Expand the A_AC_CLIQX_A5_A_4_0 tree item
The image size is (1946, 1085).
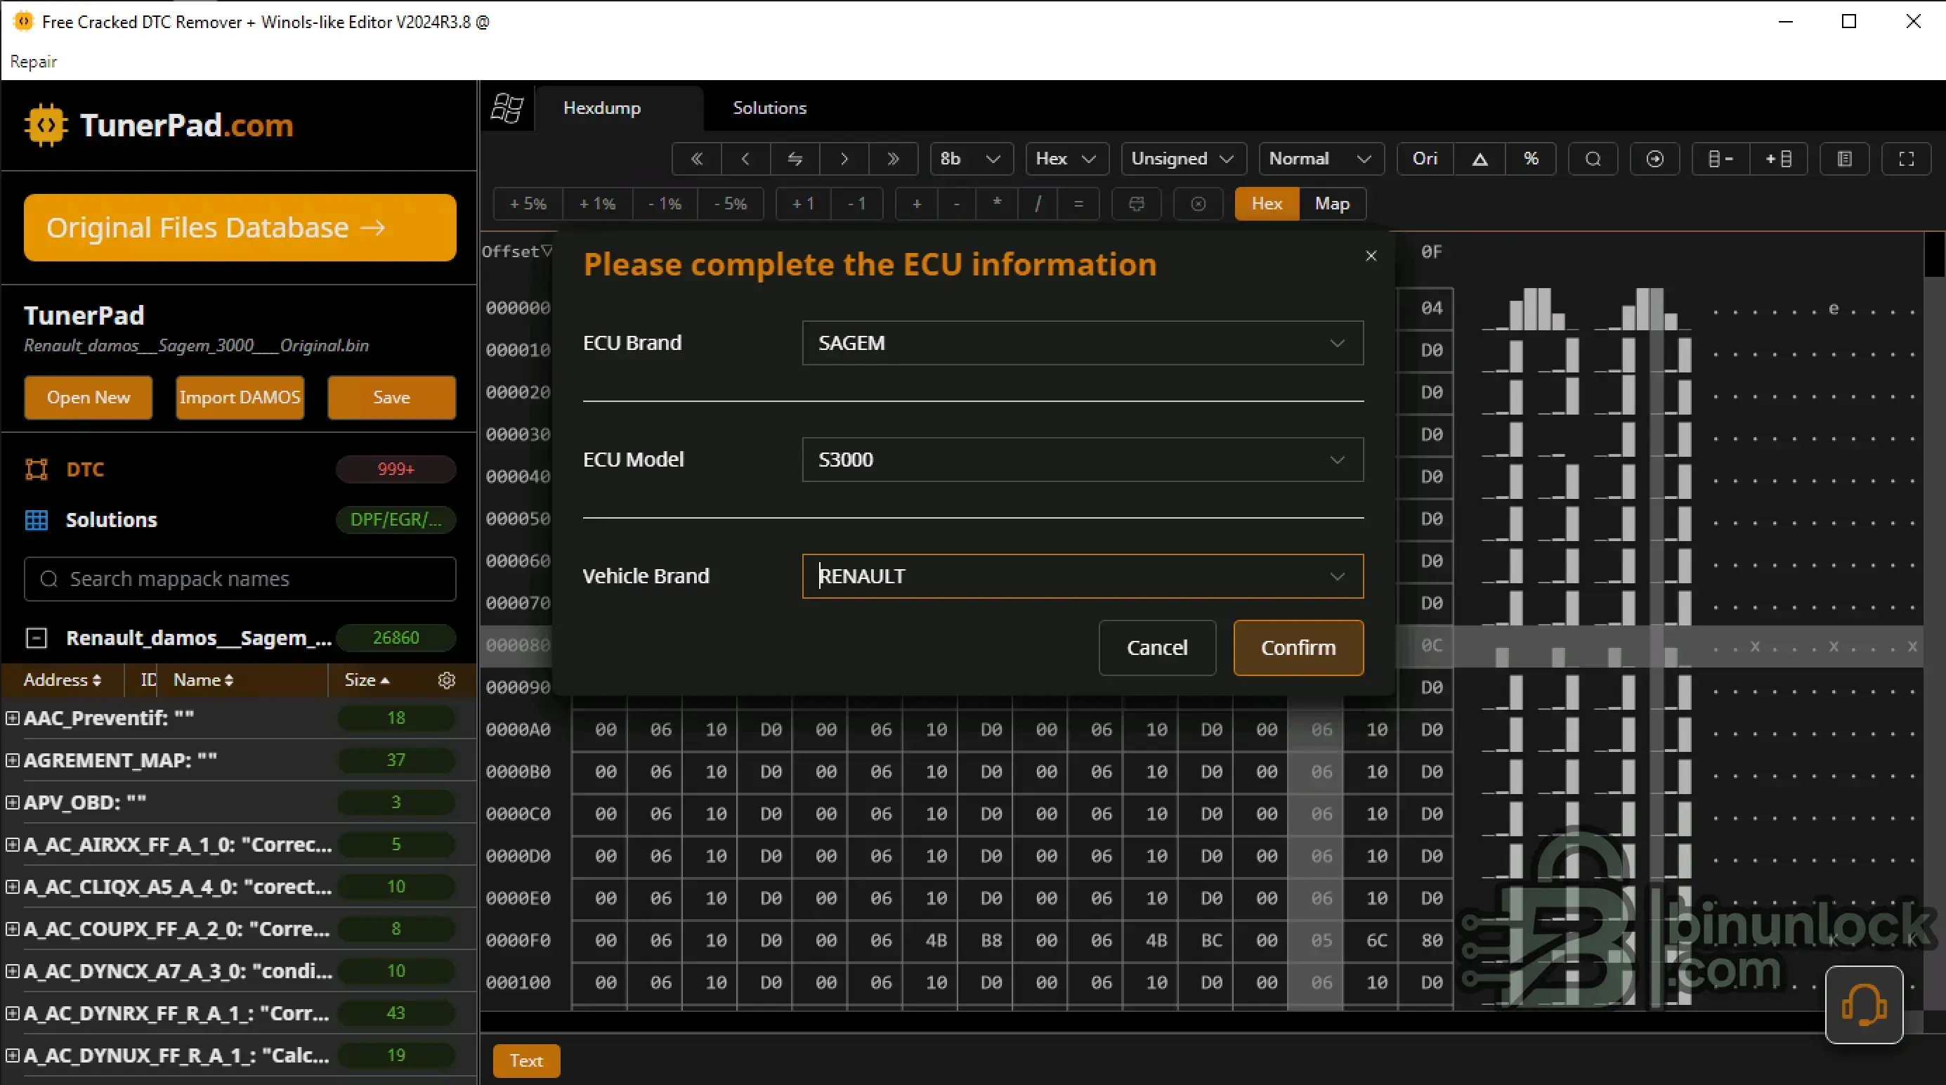tap(12, 887)
